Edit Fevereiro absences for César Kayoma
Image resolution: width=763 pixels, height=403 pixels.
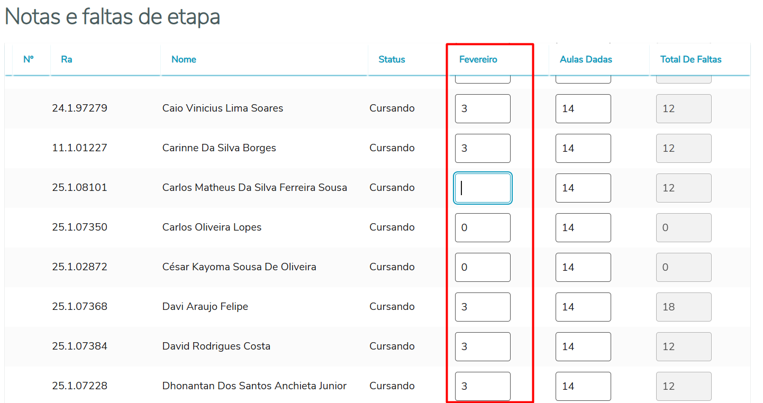(x=483, y=267)
